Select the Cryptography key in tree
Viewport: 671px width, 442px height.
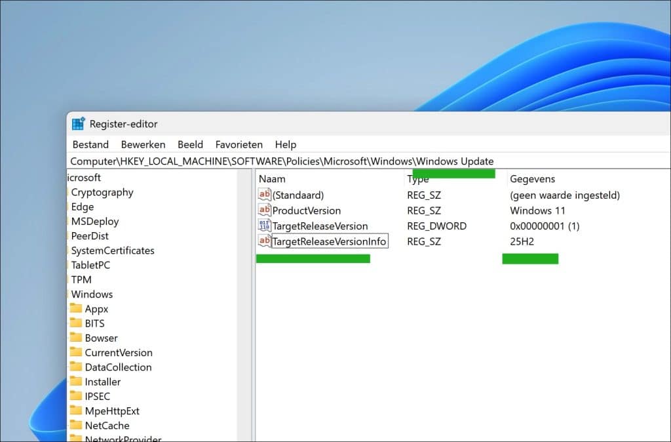click(x=102, y=192)
